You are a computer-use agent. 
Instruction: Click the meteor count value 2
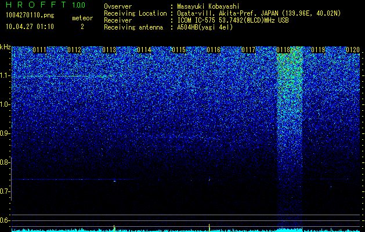[82, 27]
